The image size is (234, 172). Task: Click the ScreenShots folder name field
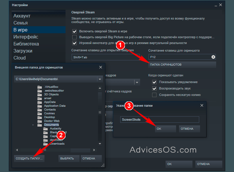coord(160,120)
